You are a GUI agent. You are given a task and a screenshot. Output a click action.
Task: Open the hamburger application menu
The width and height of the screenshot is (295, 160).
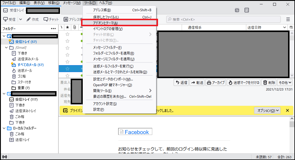[x=288, y=19]
